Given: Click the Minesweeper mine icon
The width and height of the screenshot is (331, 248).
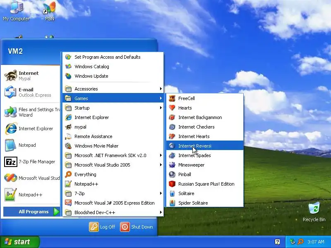Looking at the screenshot, I should pos(172,165).
